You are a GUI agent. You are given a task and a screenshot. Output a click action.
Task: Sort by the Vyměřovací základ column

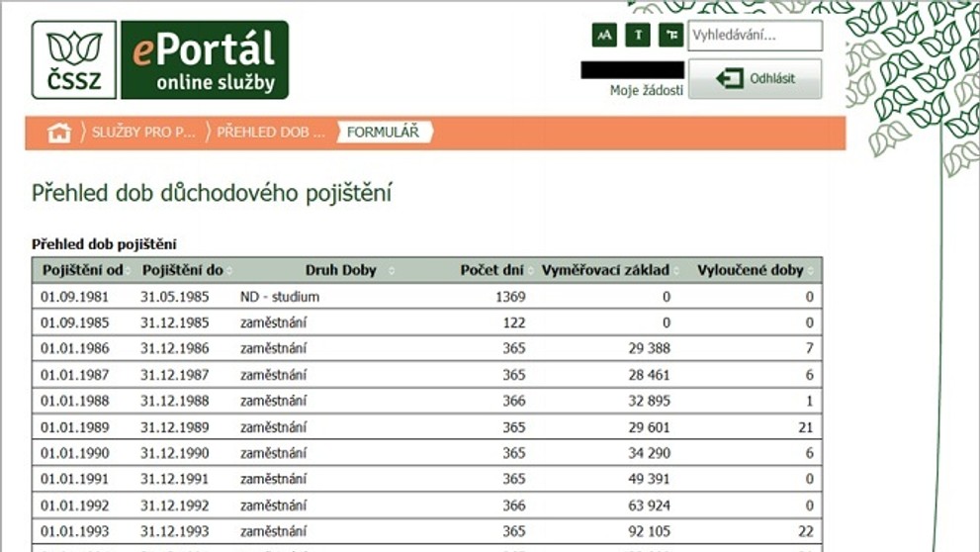pos(605,270)
